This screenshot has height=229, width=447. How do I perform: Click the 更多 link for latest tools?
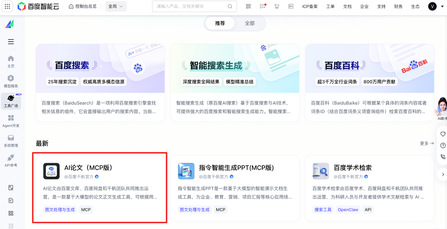[x=427, y=143]
